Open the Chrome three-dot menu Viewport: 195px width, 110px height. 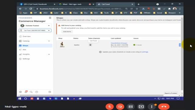pyautogui.click(x=180, y=9)
